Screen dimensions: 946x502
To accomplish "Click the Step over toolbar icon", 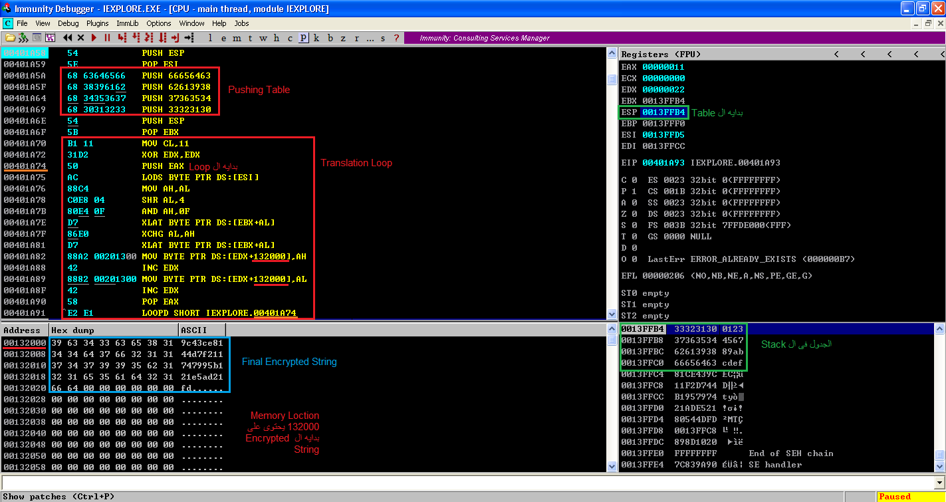I will [136, 38].
